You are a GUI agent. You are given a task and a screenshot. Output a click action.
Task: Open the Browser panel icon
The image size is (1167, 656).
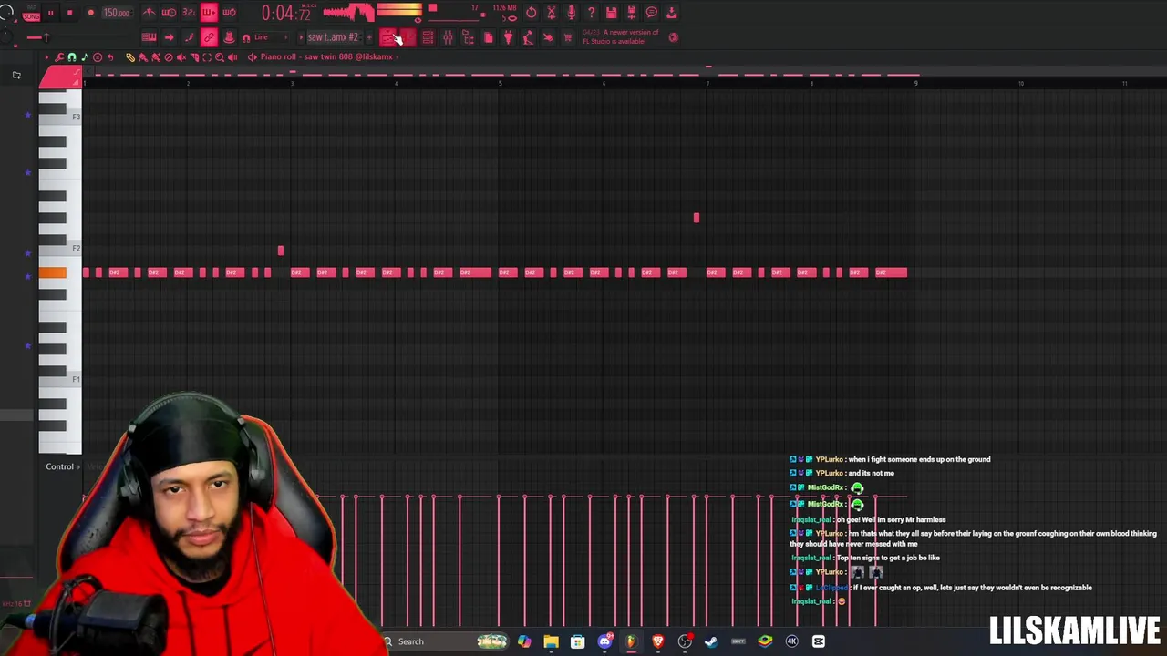coord(468,37)
